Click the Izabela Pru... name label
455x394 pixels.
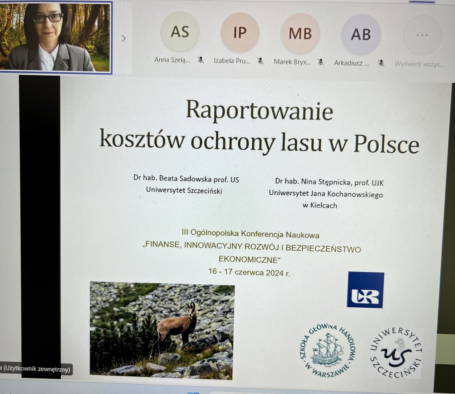232,61
